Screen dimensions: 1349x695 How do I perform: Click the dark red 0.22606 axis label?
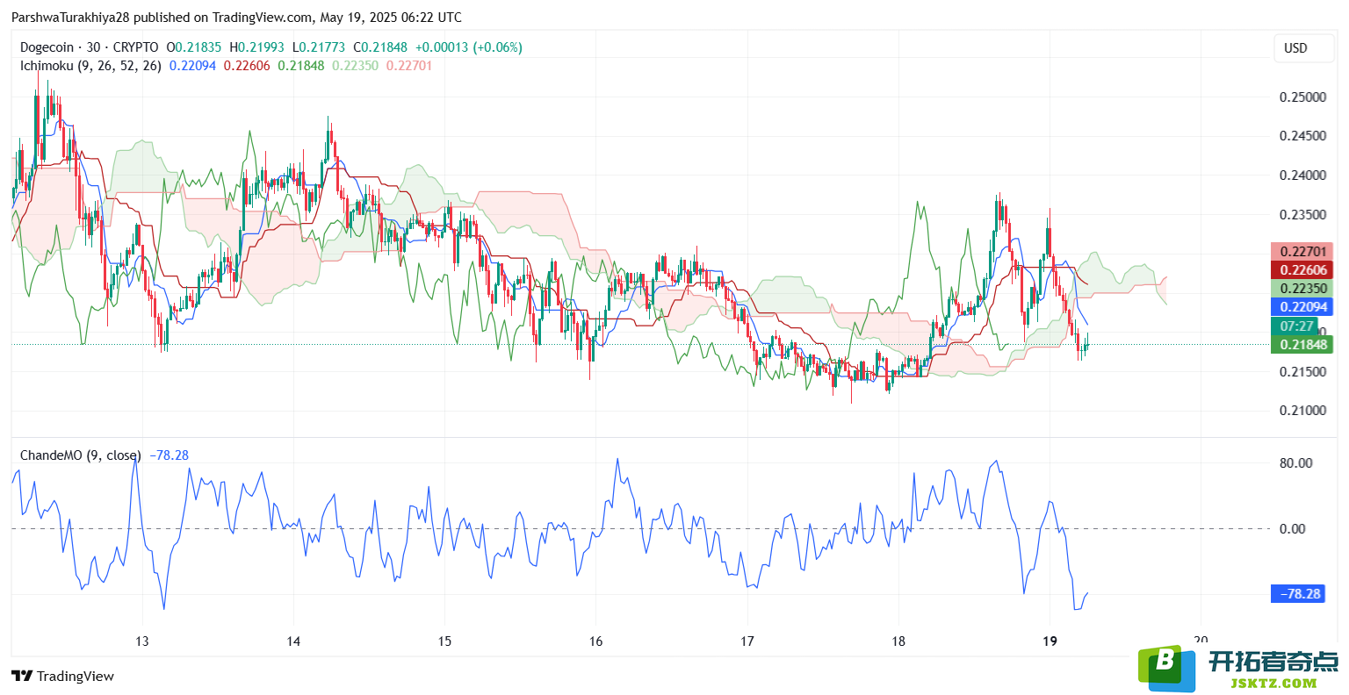click(1302, 270)
